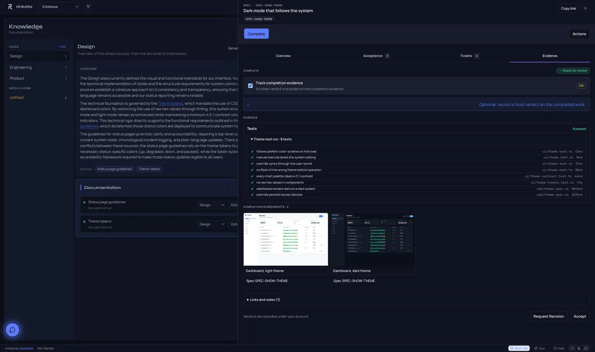Open the Actions menu

click(579, 34)
